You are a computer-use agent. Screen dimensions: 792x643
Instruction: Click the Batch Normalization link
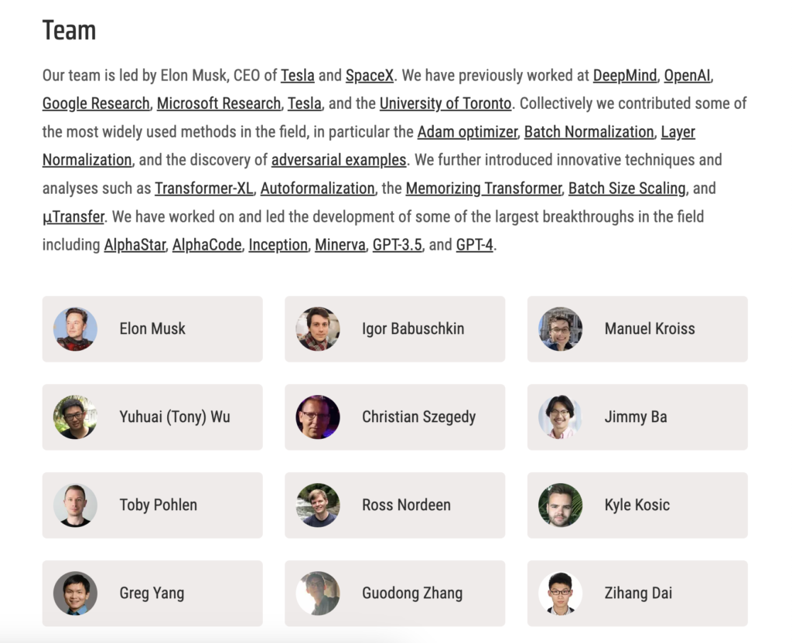(x=589, y=132)
